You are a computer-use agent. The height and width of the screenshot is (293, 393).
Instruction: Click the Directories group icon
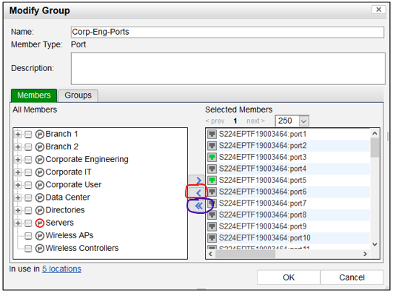click(40, 210)
